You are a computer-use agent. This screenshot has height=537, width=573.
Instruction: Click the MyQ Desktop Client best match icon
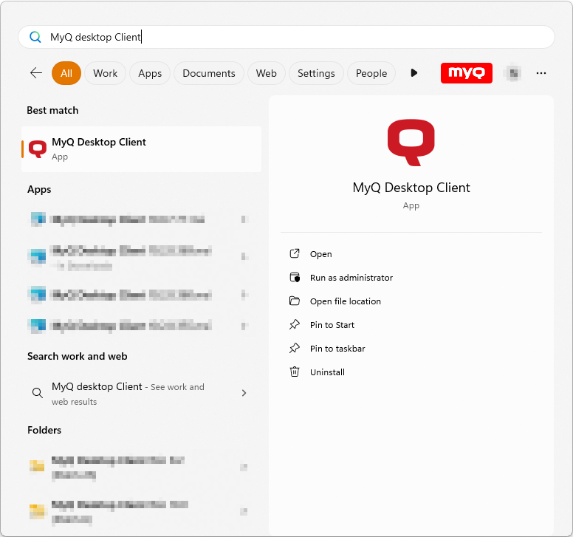tap(37, 148)
